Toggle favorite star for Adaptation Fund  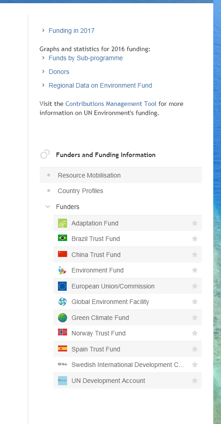[195, 223]
